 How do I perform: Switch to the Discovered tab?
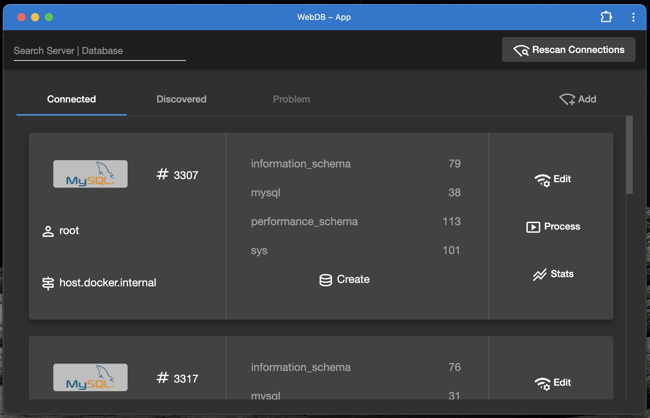(x=181, y=99)
